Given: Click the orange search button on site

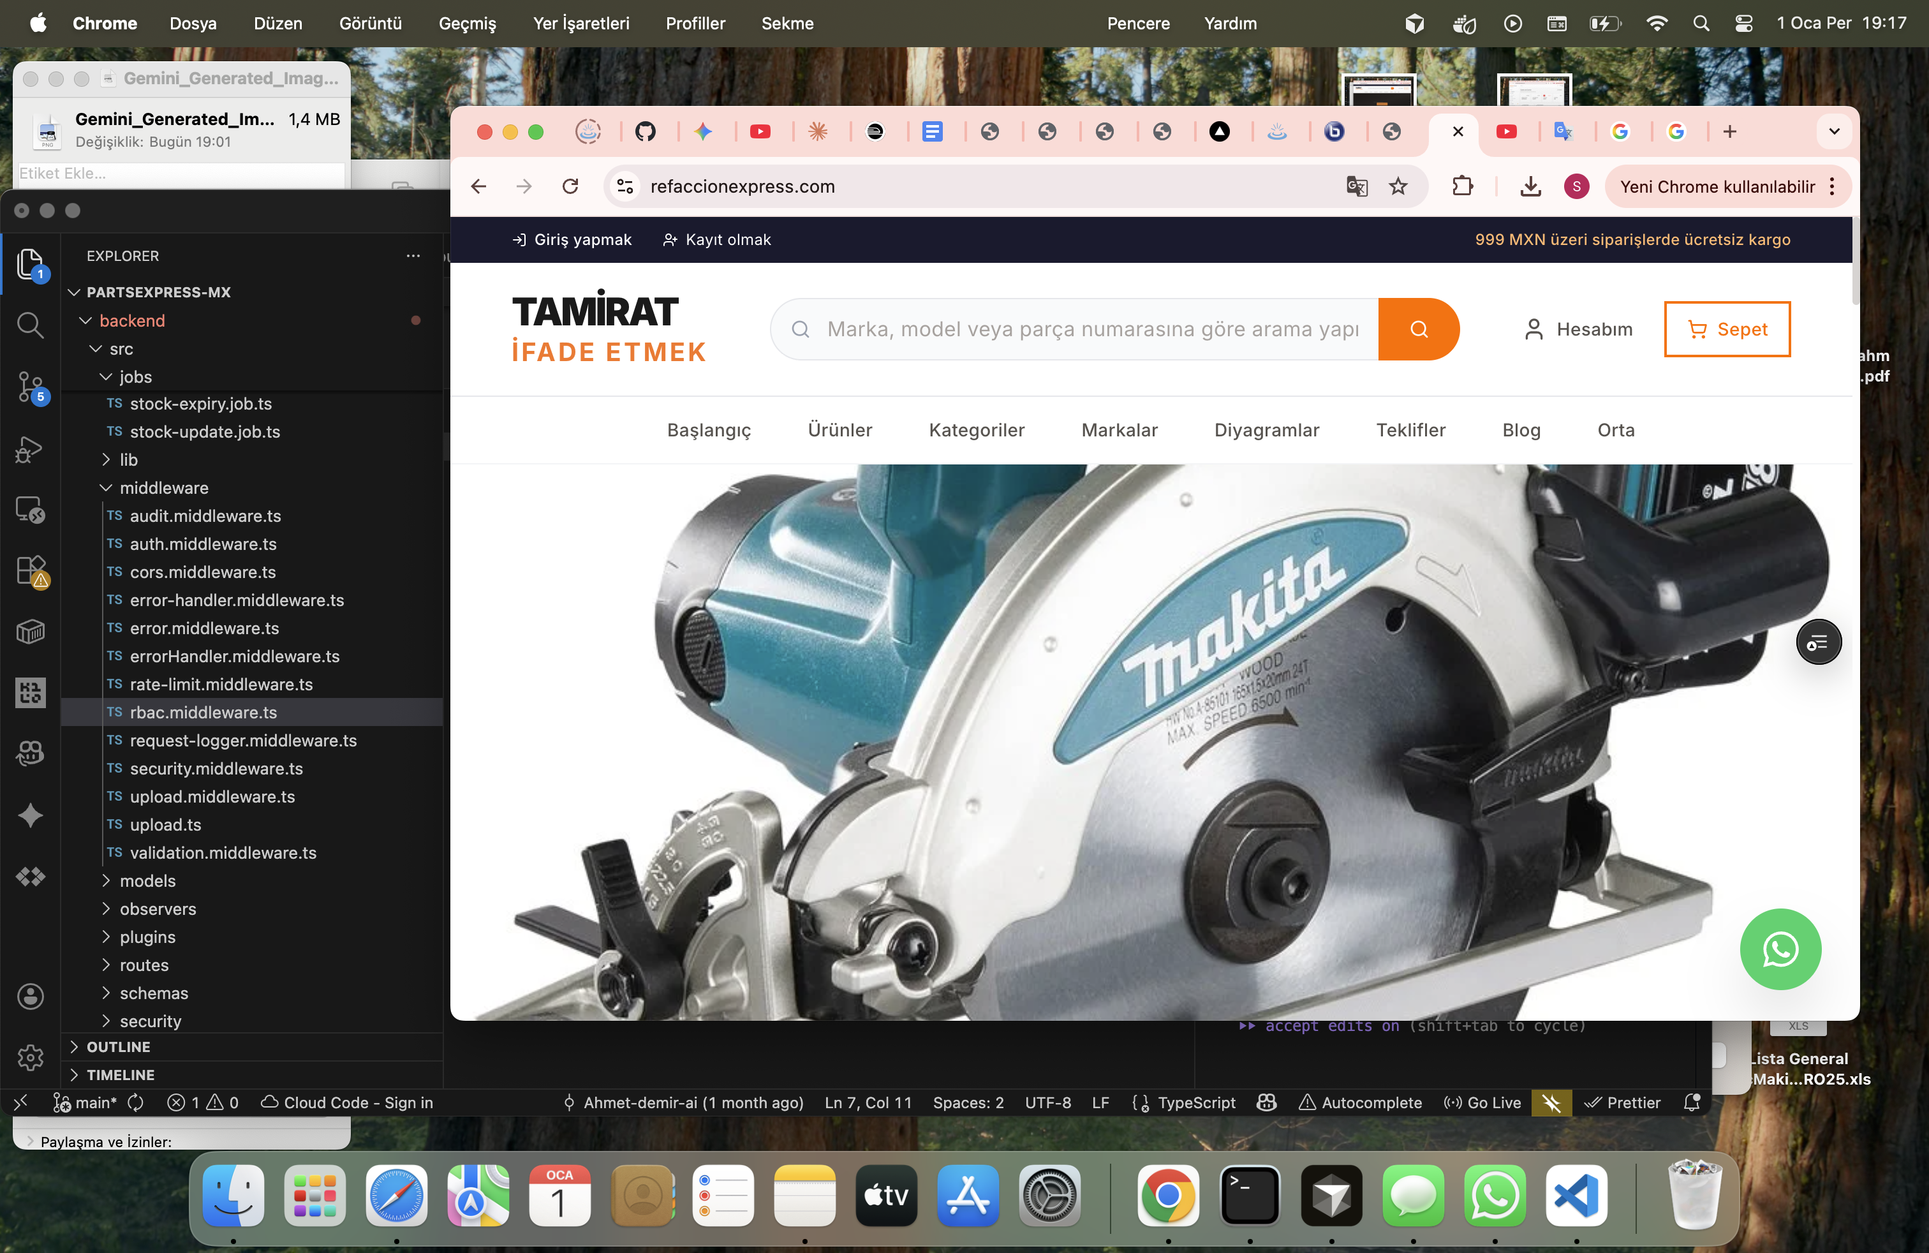Looking at the screenshot, I should point(1419,329).
